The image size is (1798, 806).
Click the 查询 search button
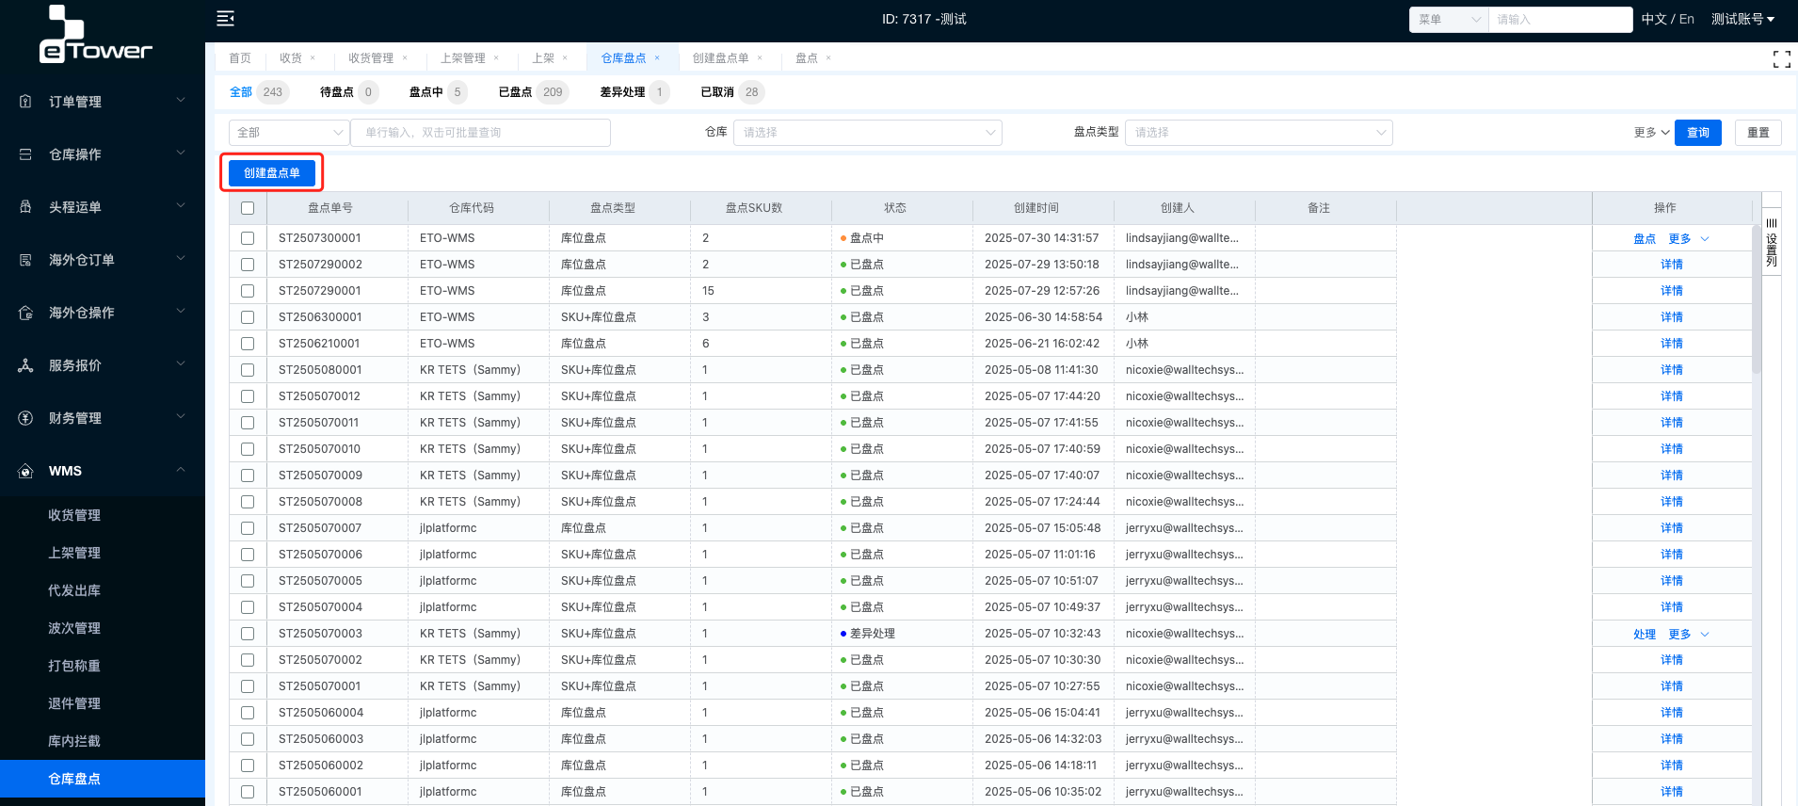coord(1697,133)
